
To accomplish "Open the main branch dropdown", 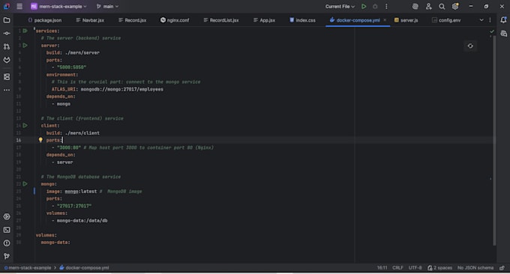I will 108,7.
